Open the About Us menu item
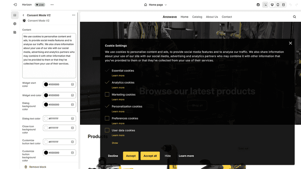Screen dimensions: 301x169 pyautogui.click(x=212, y=17)
